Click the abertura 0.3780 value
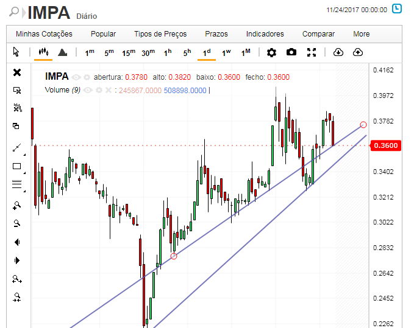Viewport: 414px width, 328px height. [x=136, y=77]
